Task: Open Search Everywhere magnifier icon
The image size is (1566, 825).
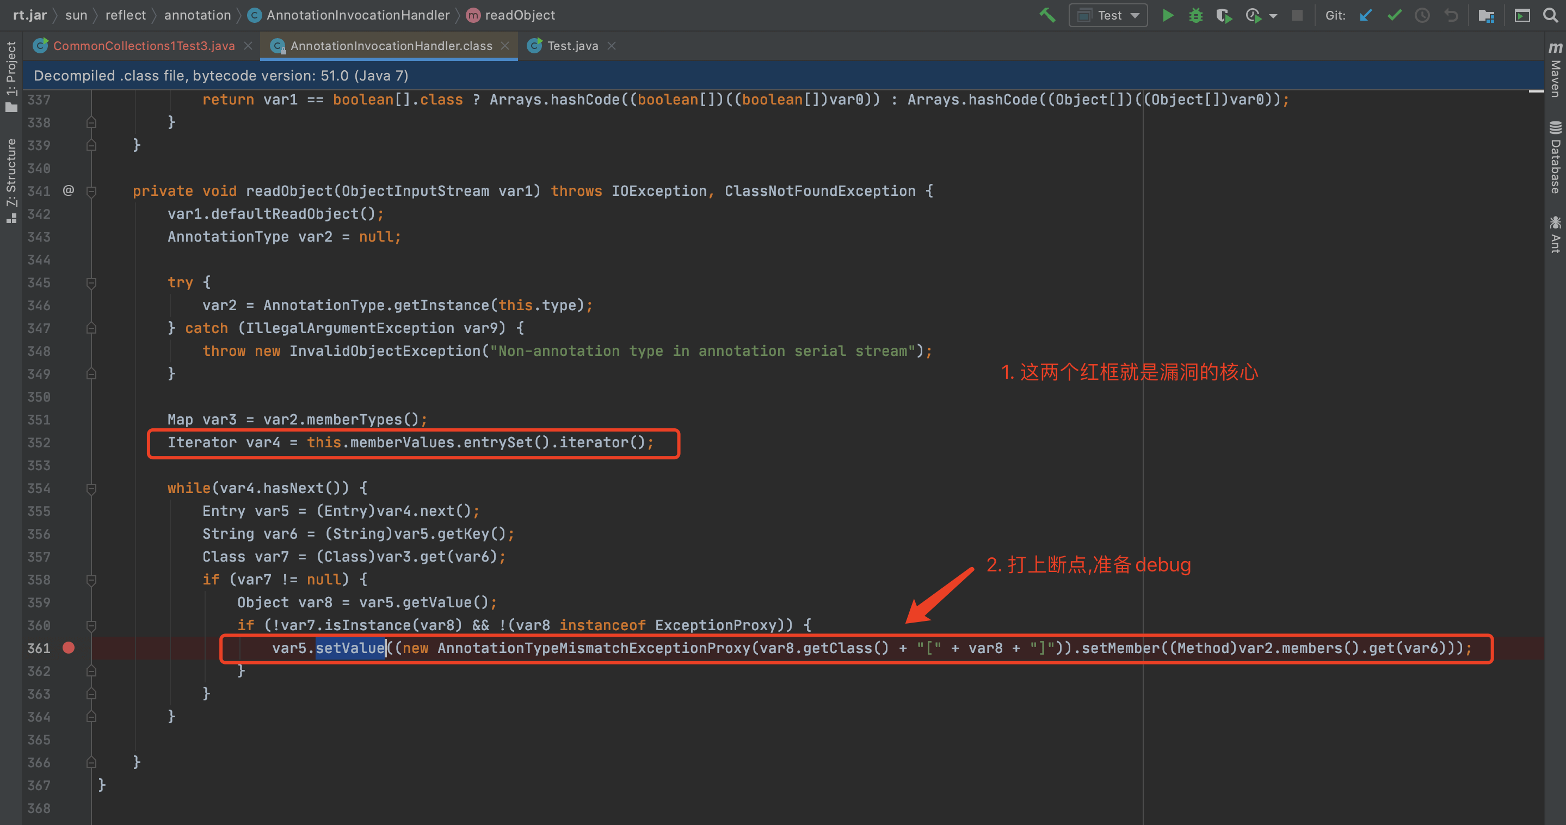Action: 1550,15
